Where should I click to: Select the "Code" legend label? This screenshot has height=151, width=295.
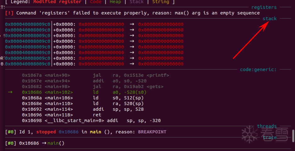click(96, 2)
